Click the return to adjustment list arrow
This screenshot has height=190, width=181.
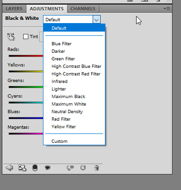click(9, 168)
